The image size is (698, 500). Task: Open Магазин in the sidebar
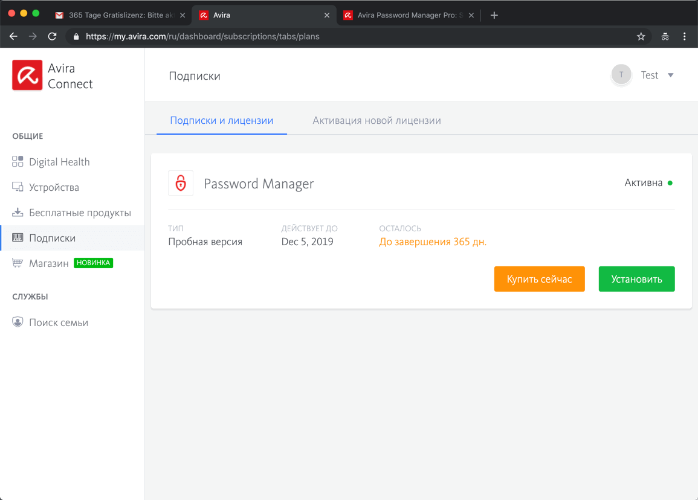72,263
